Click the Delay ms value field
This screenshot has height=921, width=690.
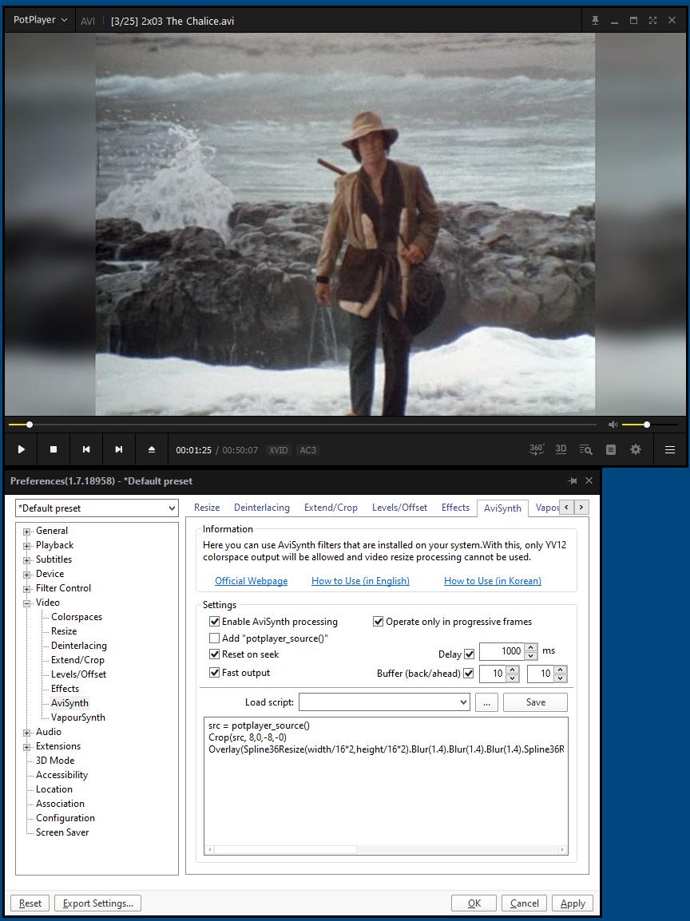(x=502, y=650)
